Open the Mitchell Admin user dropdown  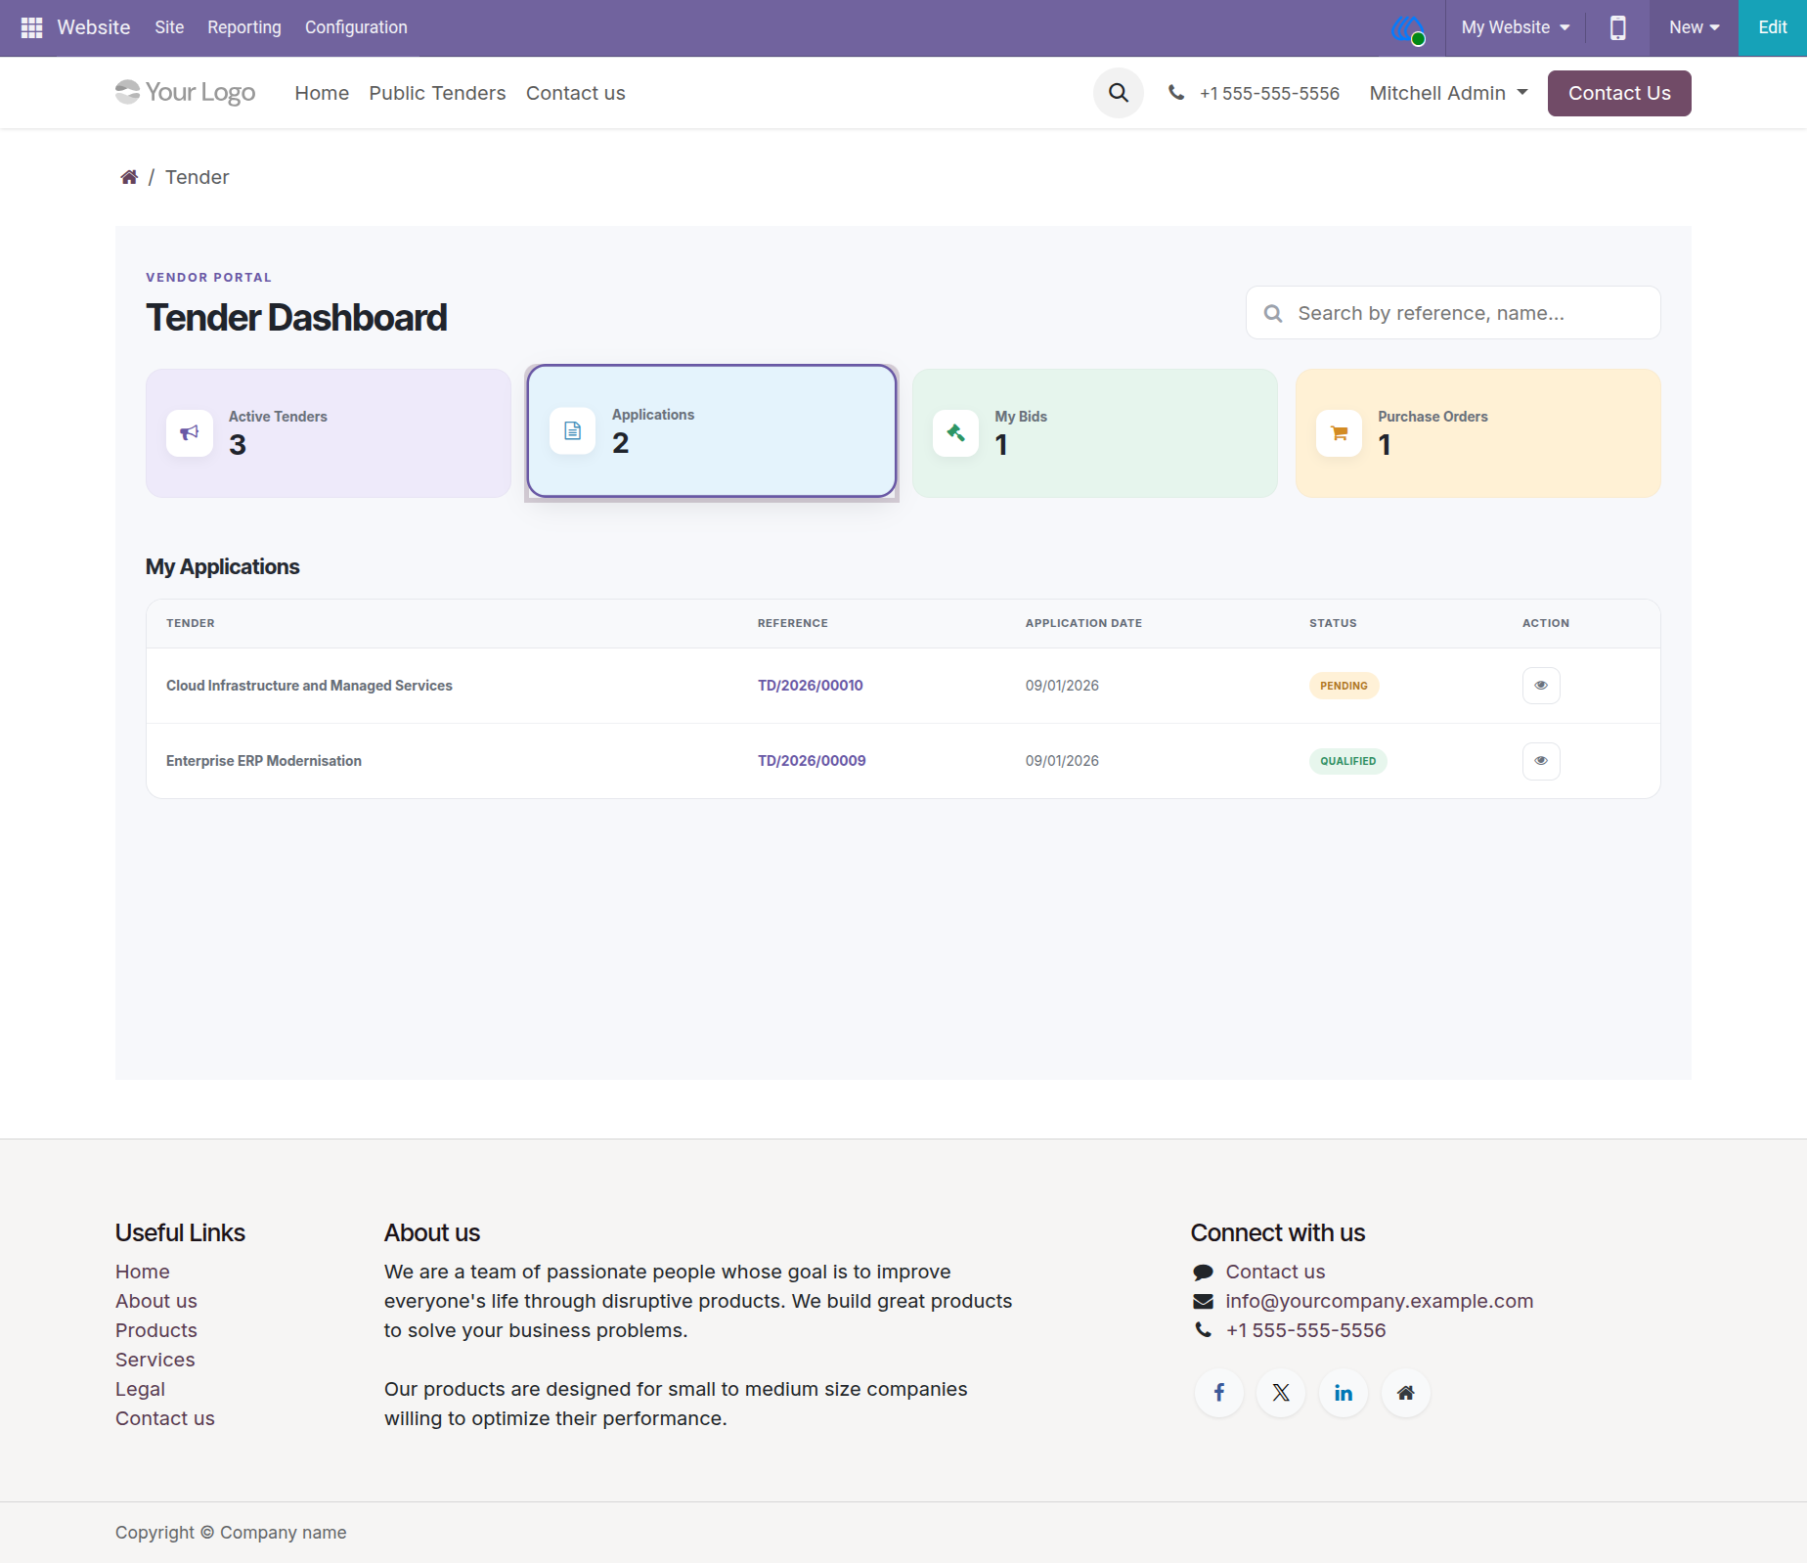[1448, 93]
